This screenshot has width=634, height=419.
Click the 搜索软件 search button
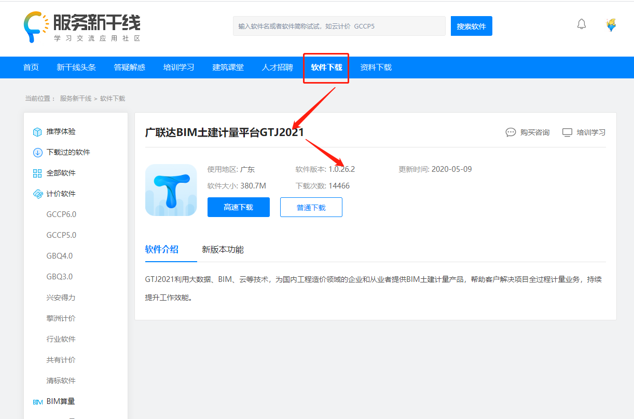[x=472, y=26]
